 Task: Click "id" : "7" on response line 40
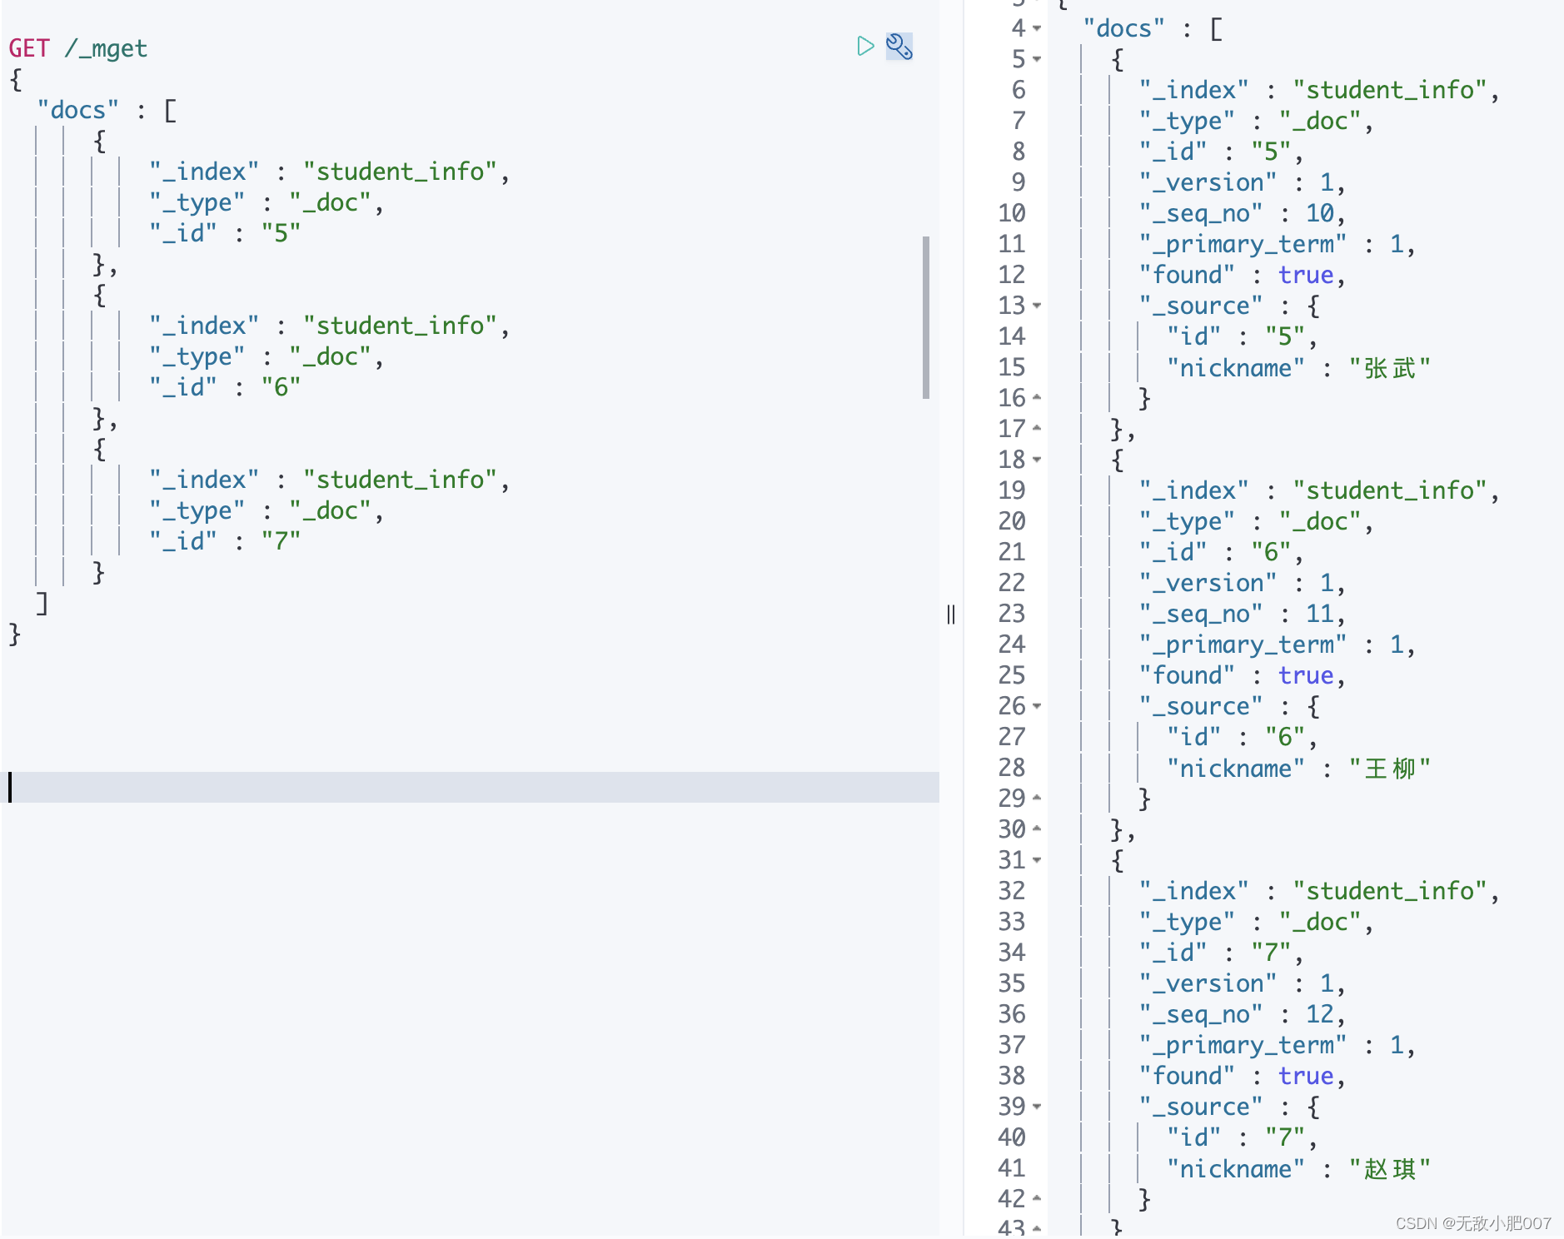coord(1243,1137)
